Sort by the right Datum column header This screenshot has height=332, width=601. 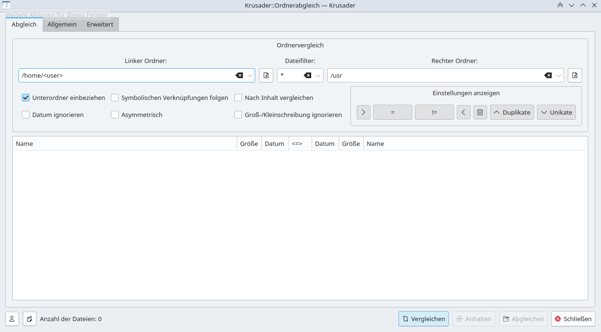click(325, 144)
